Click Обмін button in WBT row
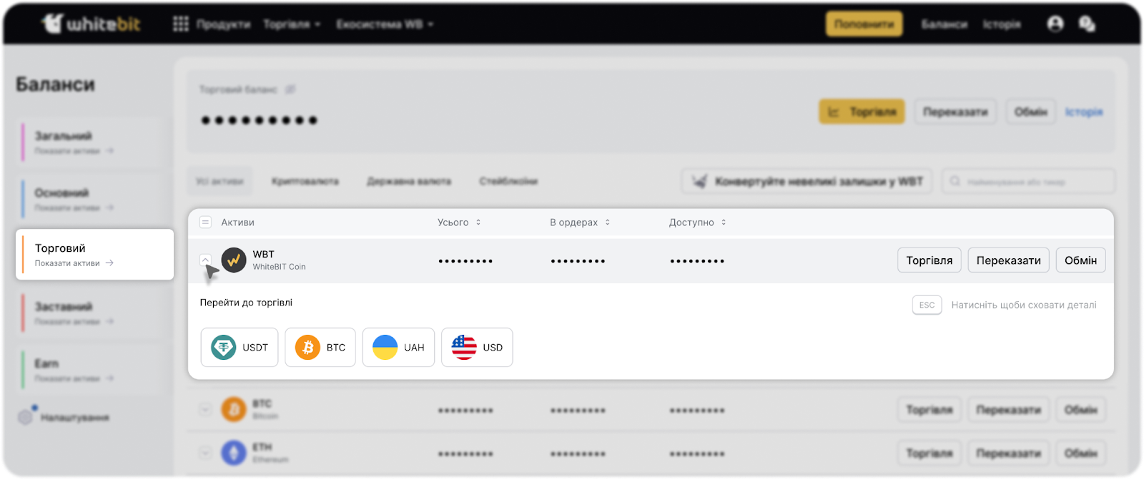1144x480 pixels. click(1080, 260)
